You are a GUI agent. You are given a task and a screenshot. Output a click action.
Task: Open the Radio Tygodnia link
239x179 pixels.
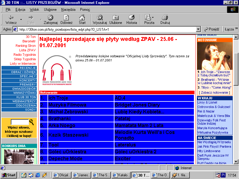[x=24, y=55]
